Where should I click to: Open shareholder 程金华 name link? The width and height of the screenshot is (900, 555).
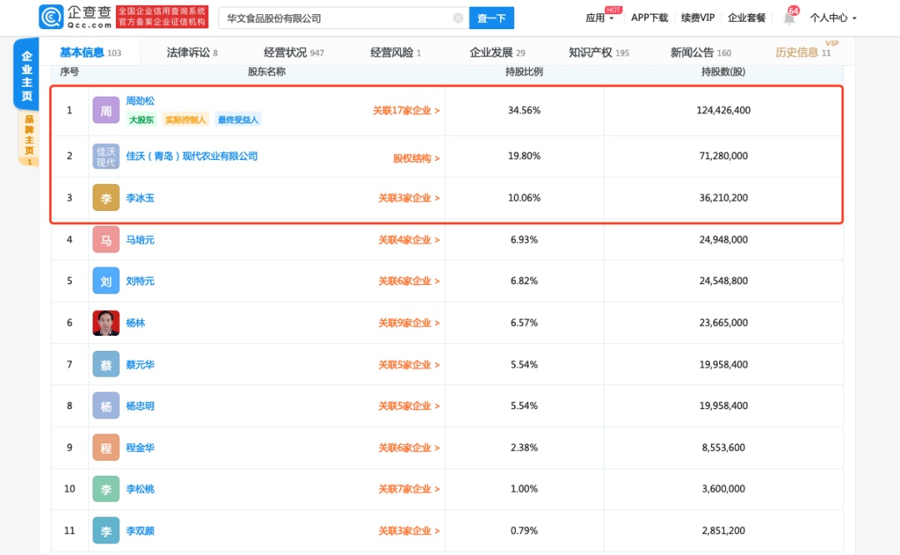point(140,447)
